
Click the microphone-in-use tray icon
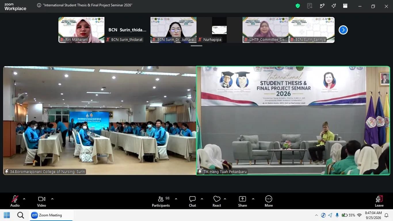[x=337, y=215]
